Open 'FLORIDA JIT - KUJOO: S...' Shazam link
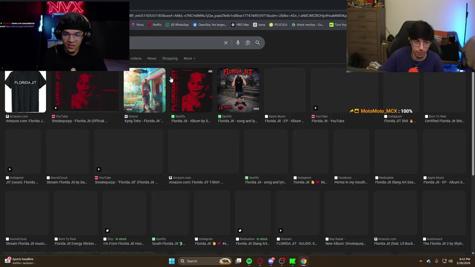475x267 pixels. click(x=297, y=244)
